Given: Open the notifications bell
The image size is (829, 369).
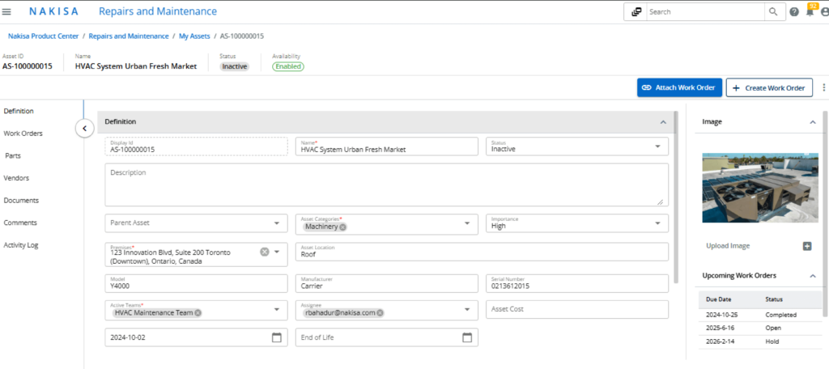Looking at the screenshot, I should 810,12.
